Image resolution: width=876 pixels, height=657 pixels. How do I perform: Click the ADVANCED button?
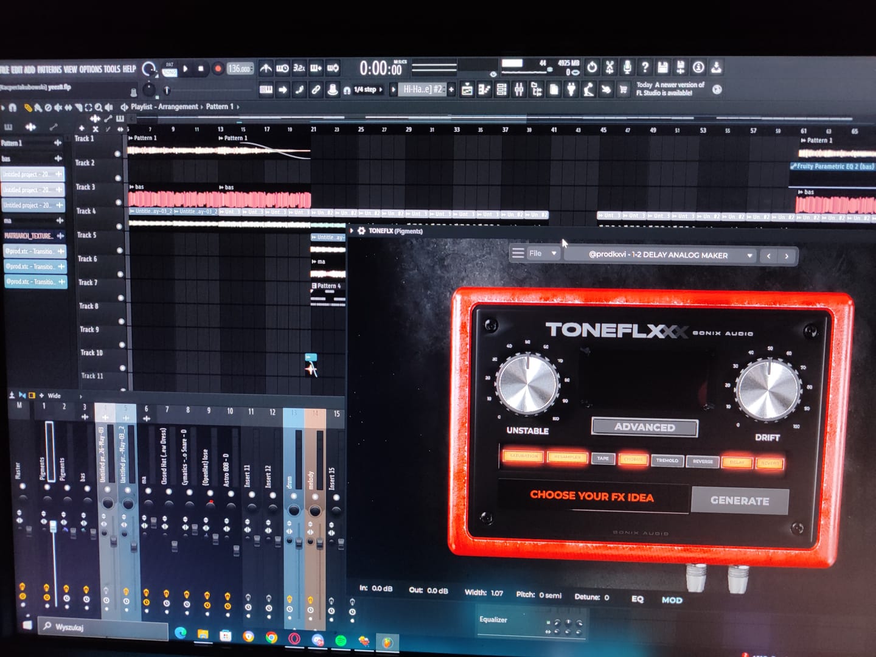(645, 427)
